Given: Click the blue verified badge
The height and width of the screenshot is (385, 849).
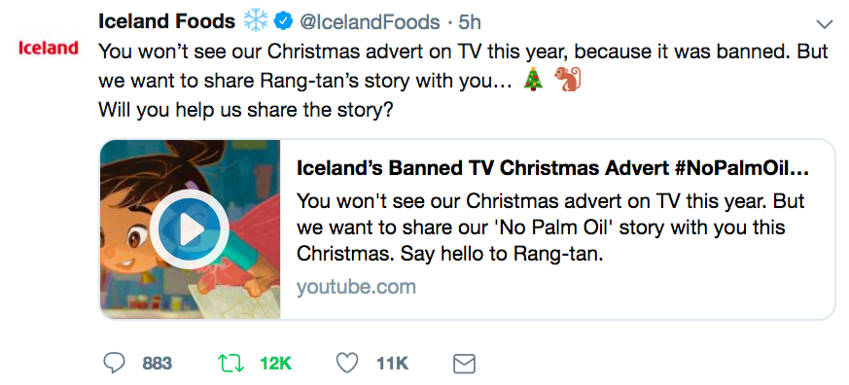Looking at the screenshot, I should (x=283, y=21).
